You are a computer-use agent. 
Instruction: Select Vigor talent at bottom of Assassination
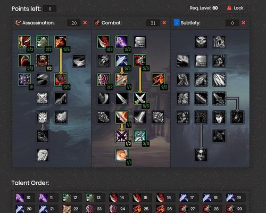pyautogui.click(x=43, y=155)
